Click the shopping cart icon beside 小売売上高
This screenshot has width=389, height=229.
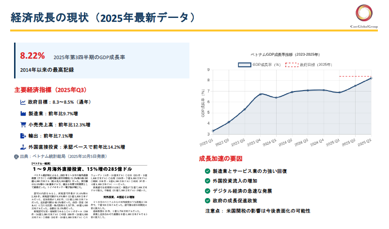click(23, 124)
